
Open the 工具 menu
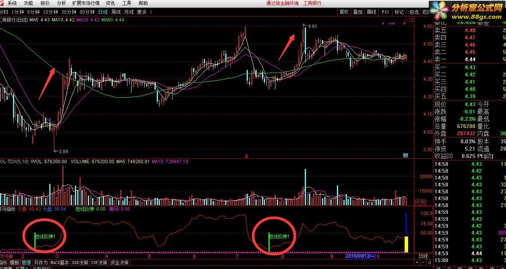click(x=127, y=3)
